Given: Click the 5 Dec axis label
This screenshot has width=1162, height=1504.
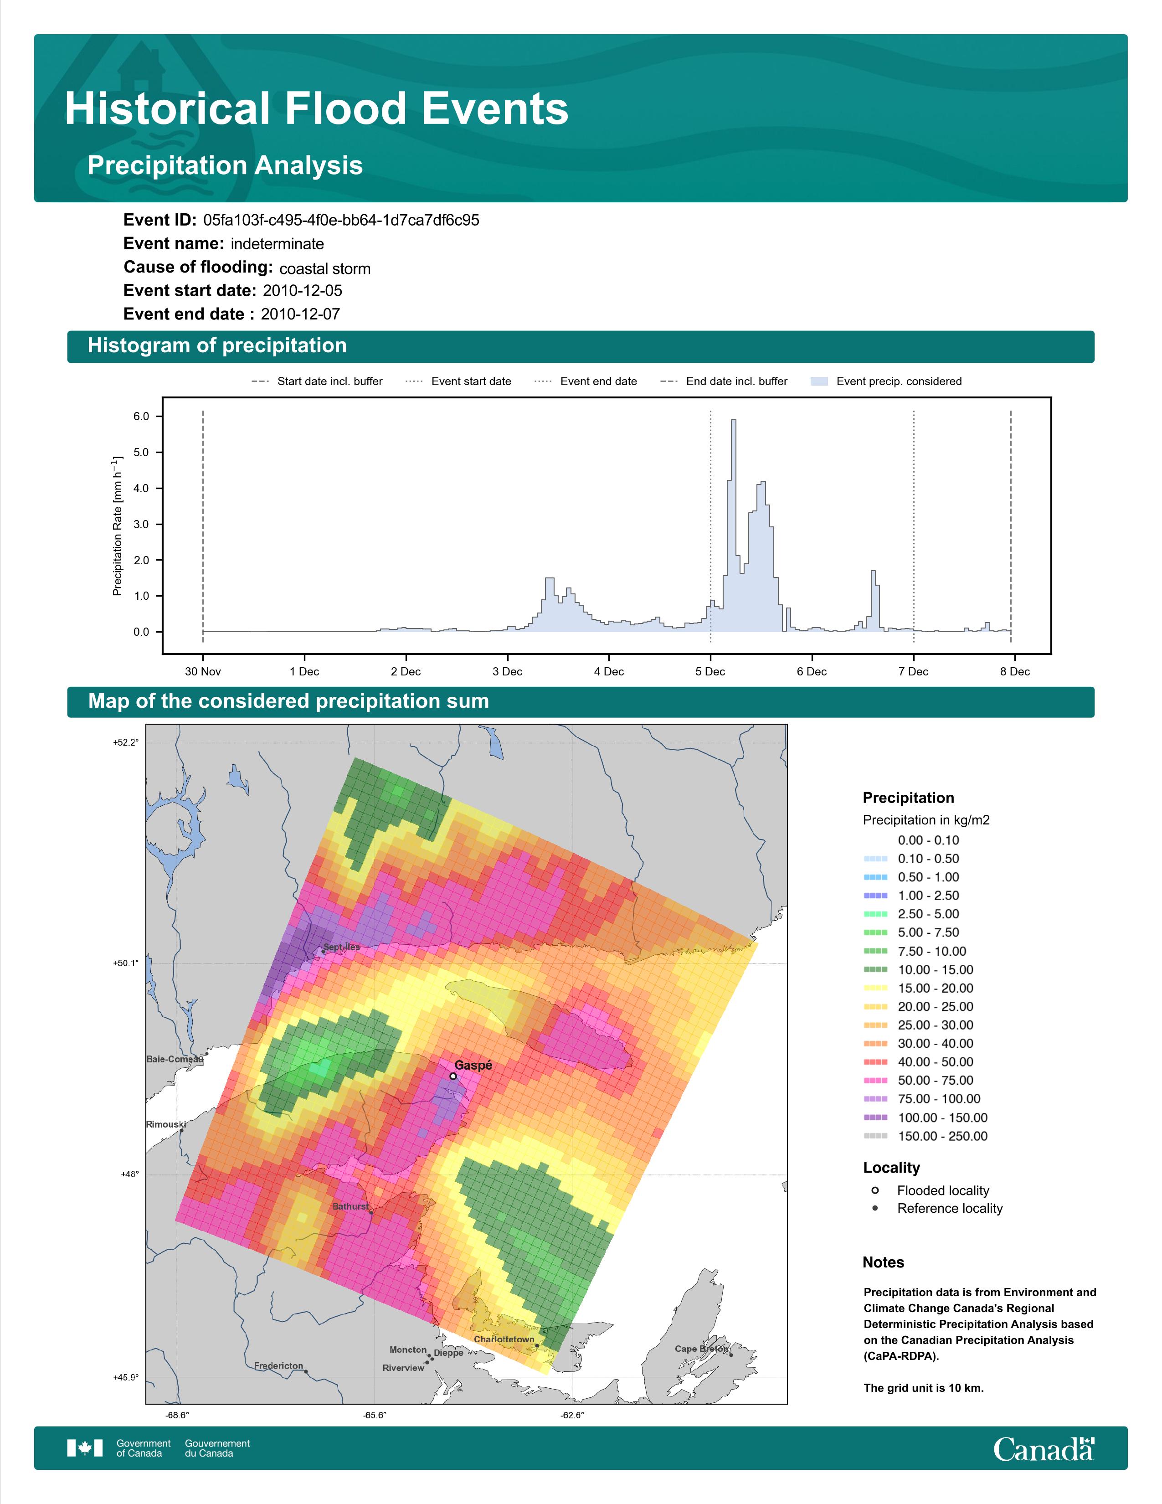Looking at the screenshot, I should click(x=710, y=671).
